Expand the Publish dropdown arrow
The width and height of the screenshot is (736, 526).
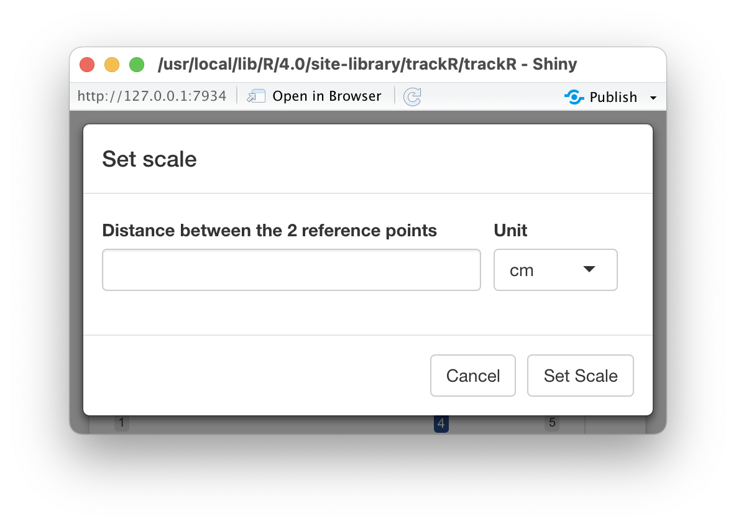(x=653, y=98)
